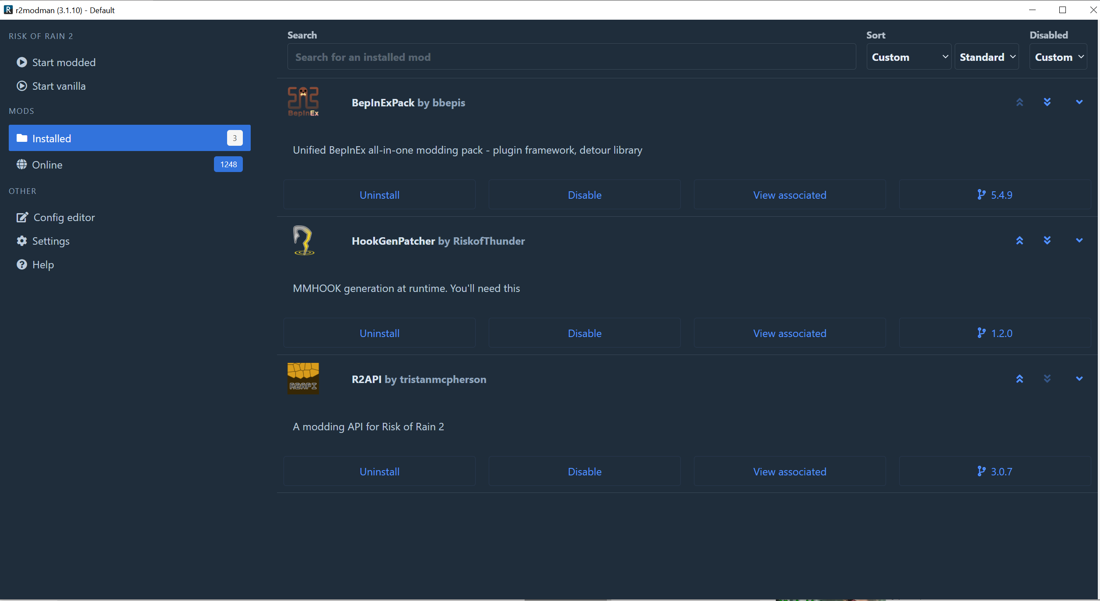The height and width of the screenshot is (601, 1100).
Task: Move BepInExPack down with double-down arrows
Action: [1047, 102]
